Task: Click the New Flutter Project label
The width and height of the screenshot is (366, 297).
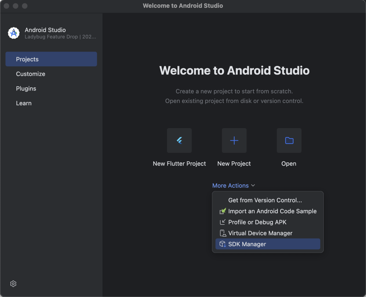Action: (x=179, y=163)
